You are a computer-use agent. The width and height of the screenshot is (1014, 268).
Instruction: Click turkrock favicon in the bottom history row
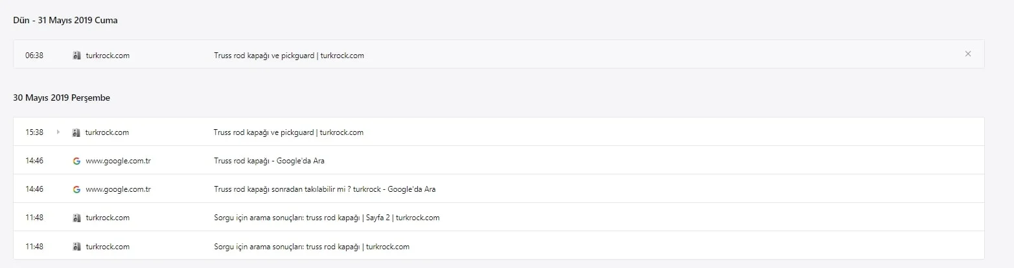click(76, 247)
